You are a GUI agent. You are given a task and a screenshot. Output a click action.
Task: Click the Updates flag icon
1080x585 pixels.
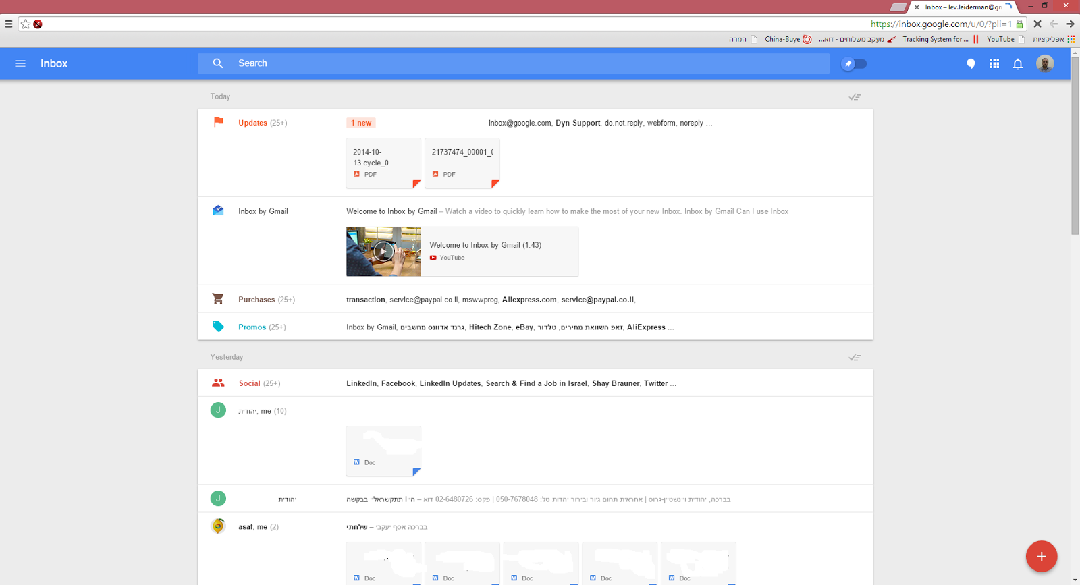pos(218,122)
